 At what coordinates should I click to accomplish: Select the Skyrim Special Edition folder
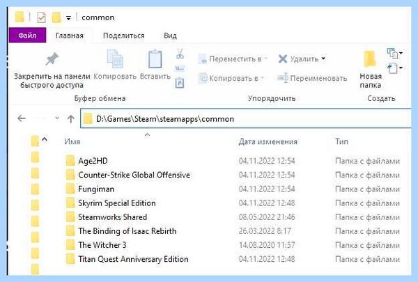[117, 203]
